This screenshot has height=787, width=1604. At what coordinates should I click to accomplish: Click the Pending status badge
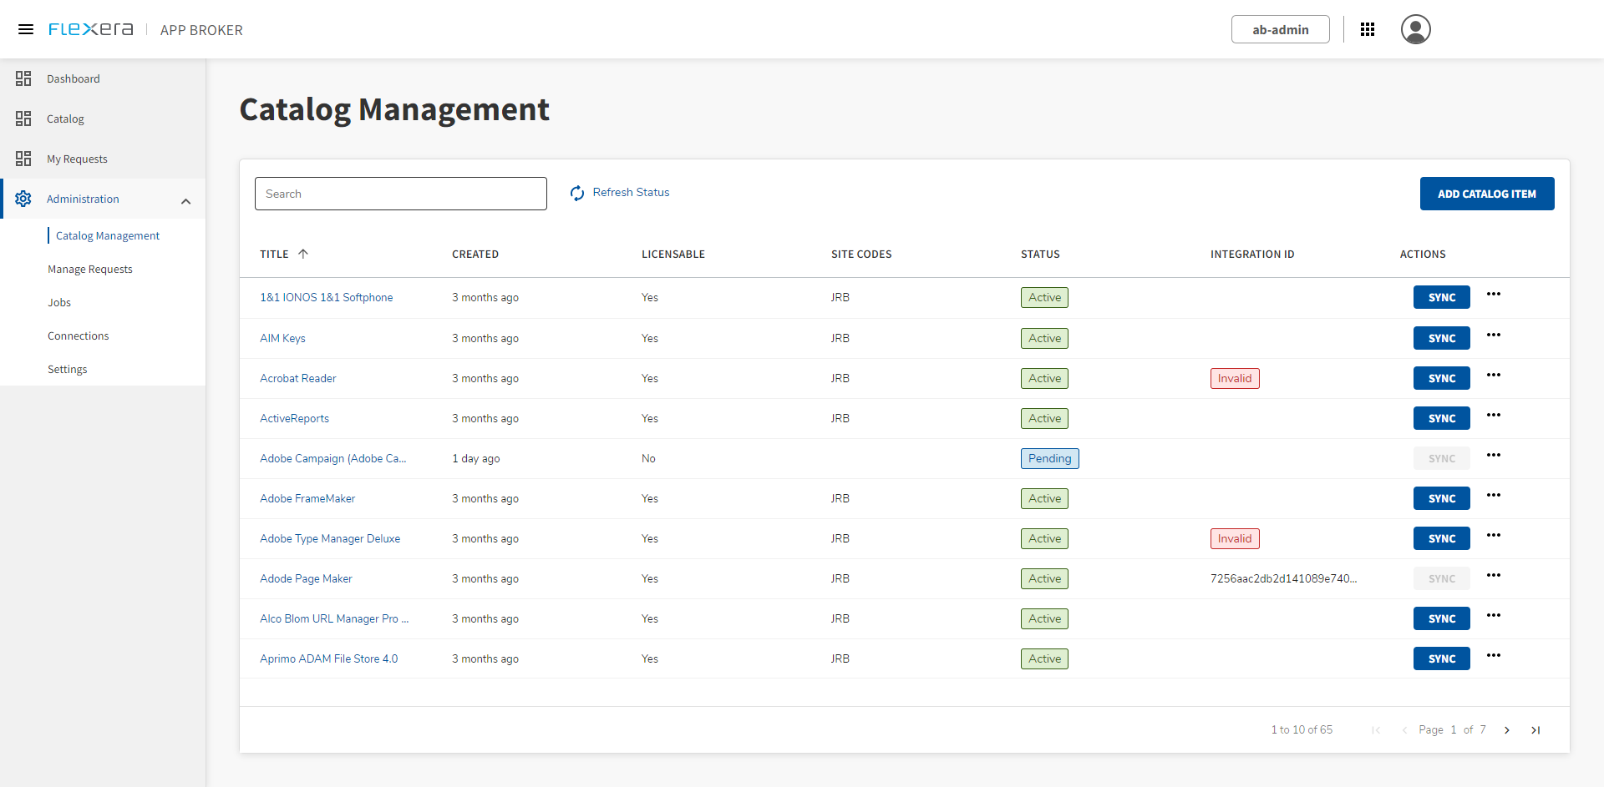point(1050,458)
